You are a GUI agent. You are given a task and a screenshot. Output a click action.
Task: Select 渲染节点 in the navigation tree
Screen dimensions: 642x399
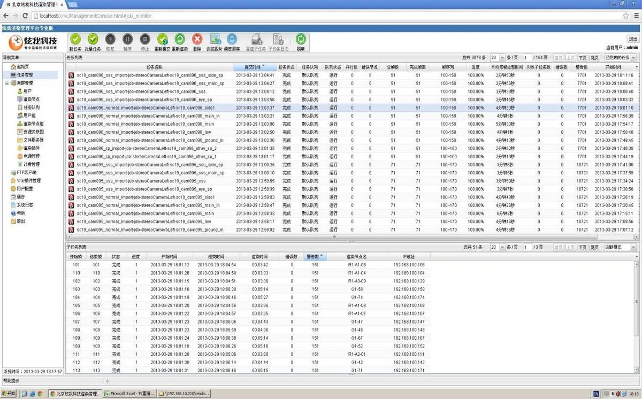[31, 99]
